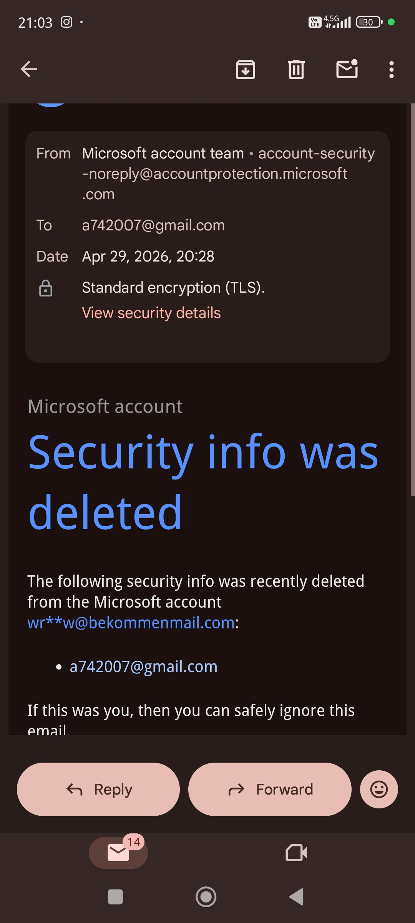The image size is (415, 923).
Task: Delete the email using the trash icon
Action: click(x=296, y=70)
